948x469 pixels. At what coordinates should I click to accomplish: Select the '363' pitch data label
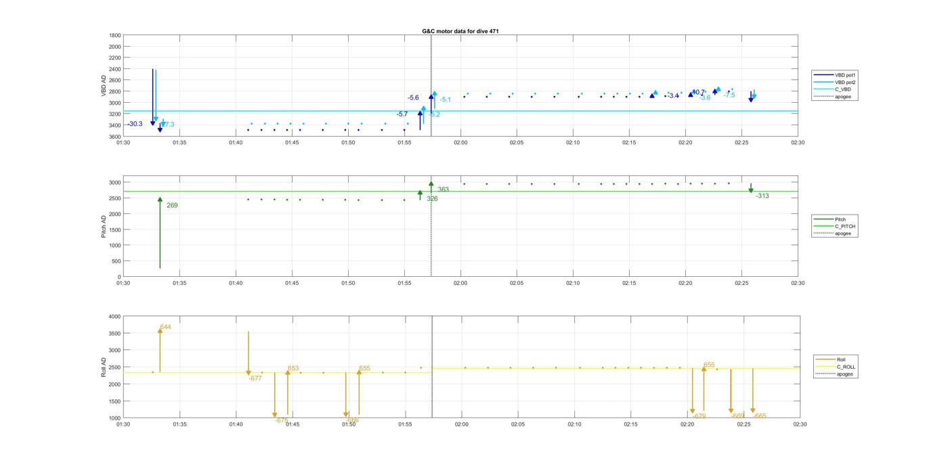point(443,189)
